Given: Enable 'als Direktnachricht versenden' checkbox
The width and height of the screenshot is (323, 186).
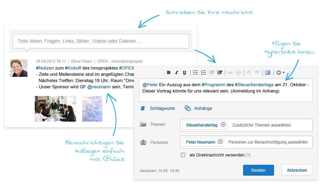Looking at the screenshot, I should [x=183, y=155].
